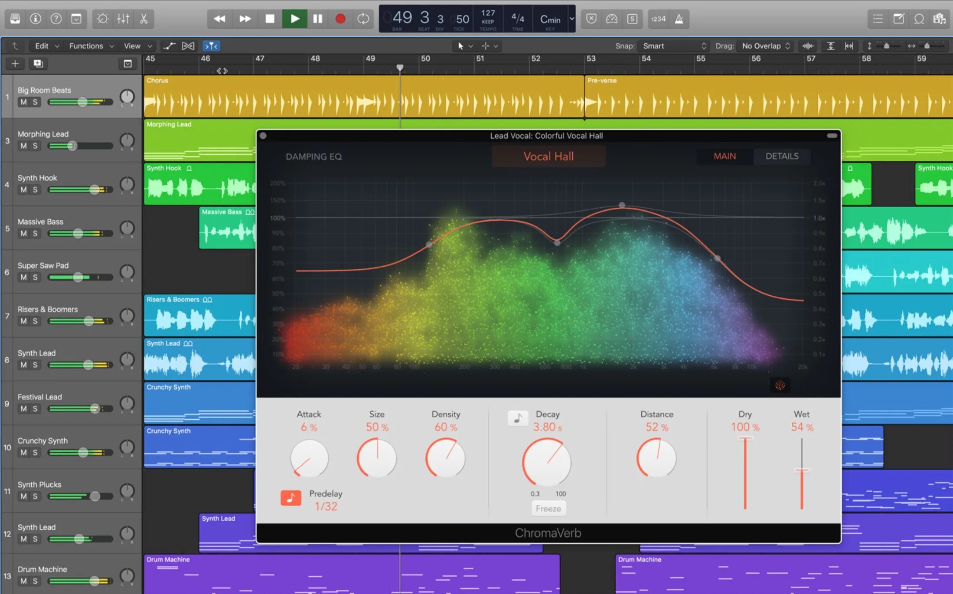Screen dimensions: 953x594
Task: Mute the Festival Lead track
Action: pos(23,408)
